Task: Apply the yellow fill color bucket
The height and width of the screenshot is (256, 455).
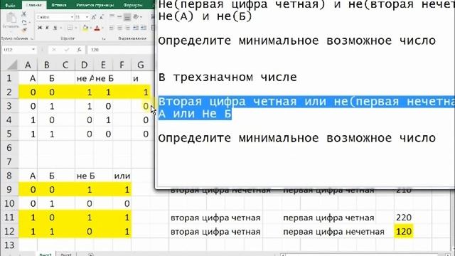Action: coord(85,28)
